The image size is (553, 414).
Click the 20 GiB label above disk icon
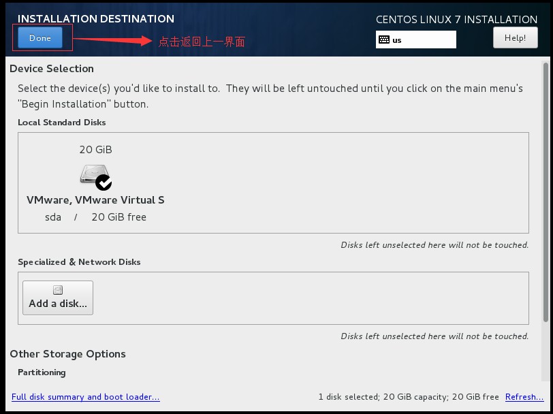point(95,150)
